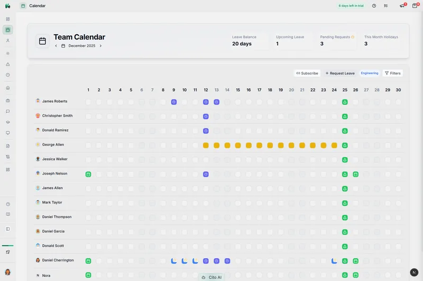Screen dimensions: 423x281
Task: Click the Engineering team filter chip
Action: tap(370, 73)
